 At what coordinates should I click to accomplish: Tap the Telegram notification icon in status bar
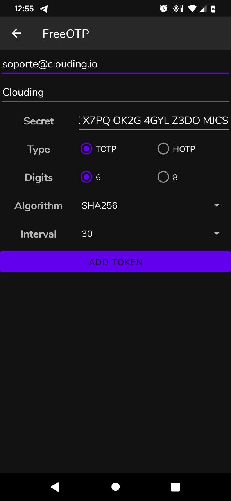[44, 9]
